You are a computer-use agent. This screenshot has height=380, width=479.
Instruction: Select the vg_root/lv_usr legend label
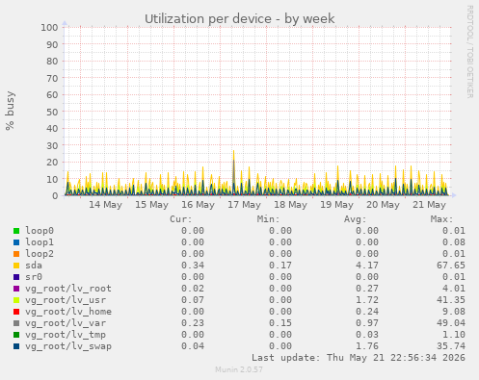(x=66, y=300)
